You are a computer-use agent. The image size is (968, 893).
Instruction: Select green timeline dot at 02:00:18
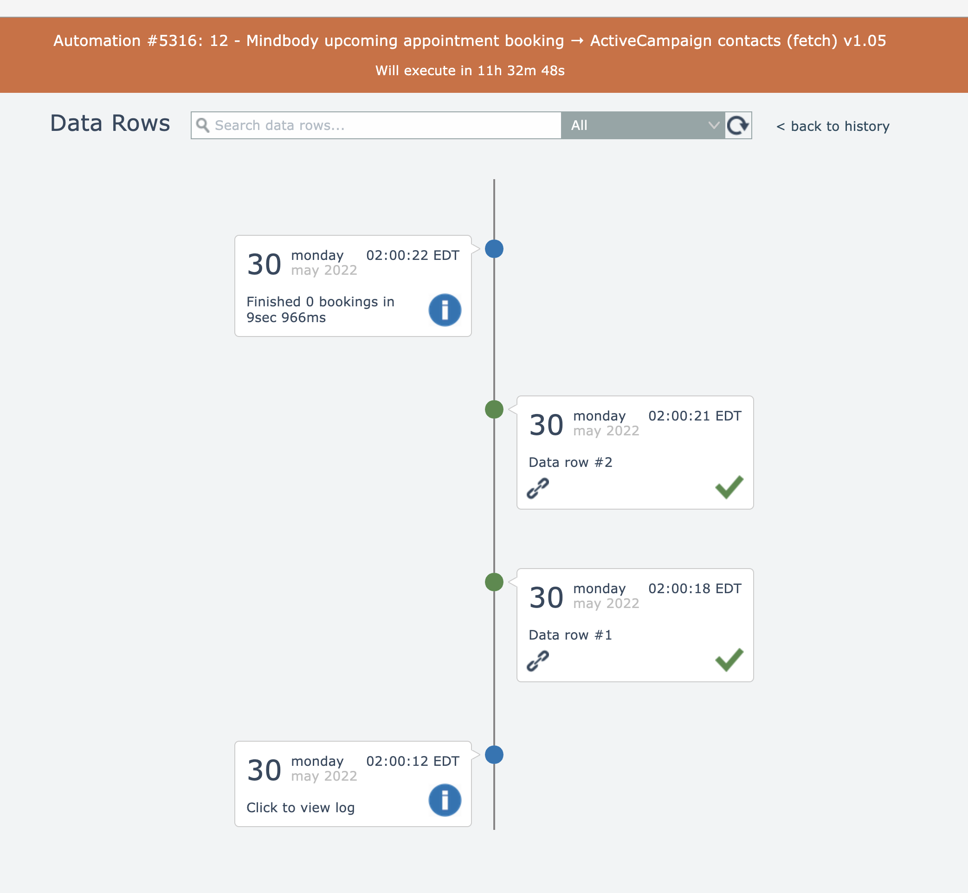pyautogui.click(x=494, y=582)
